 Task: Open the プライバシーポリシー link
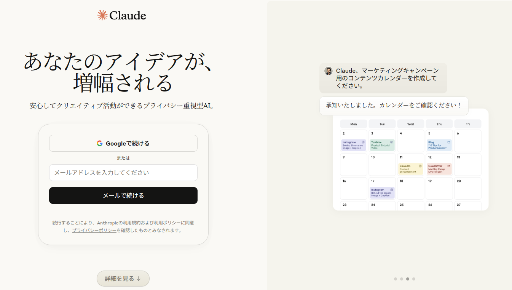point(94,230)
